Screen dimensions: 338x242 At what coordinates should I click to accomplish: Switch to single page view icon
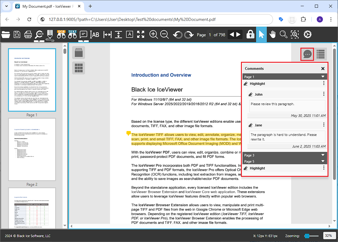[79, 53]
